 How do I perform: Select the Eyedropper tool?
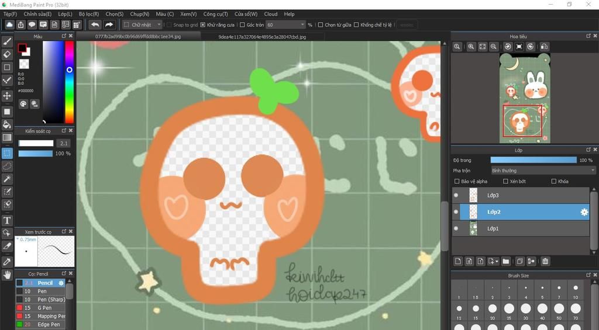(7, 262)
